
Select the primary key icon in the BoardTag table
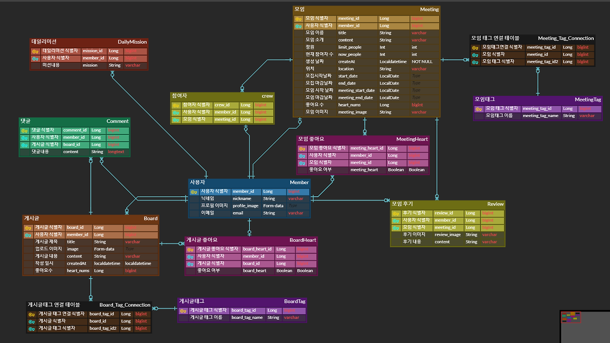[183, 311]
